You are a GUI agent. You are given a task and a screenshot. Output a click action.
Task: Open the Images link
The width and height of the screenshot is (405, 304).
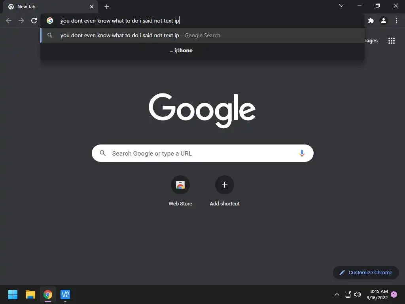pos(371,41)
